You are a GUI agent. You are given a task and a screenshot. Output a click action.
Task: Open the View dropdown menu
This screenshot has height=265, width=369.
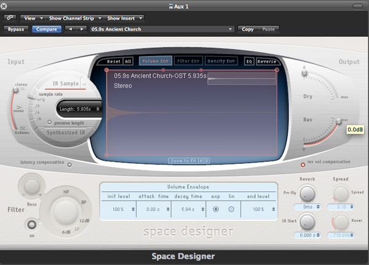(32, 18)
